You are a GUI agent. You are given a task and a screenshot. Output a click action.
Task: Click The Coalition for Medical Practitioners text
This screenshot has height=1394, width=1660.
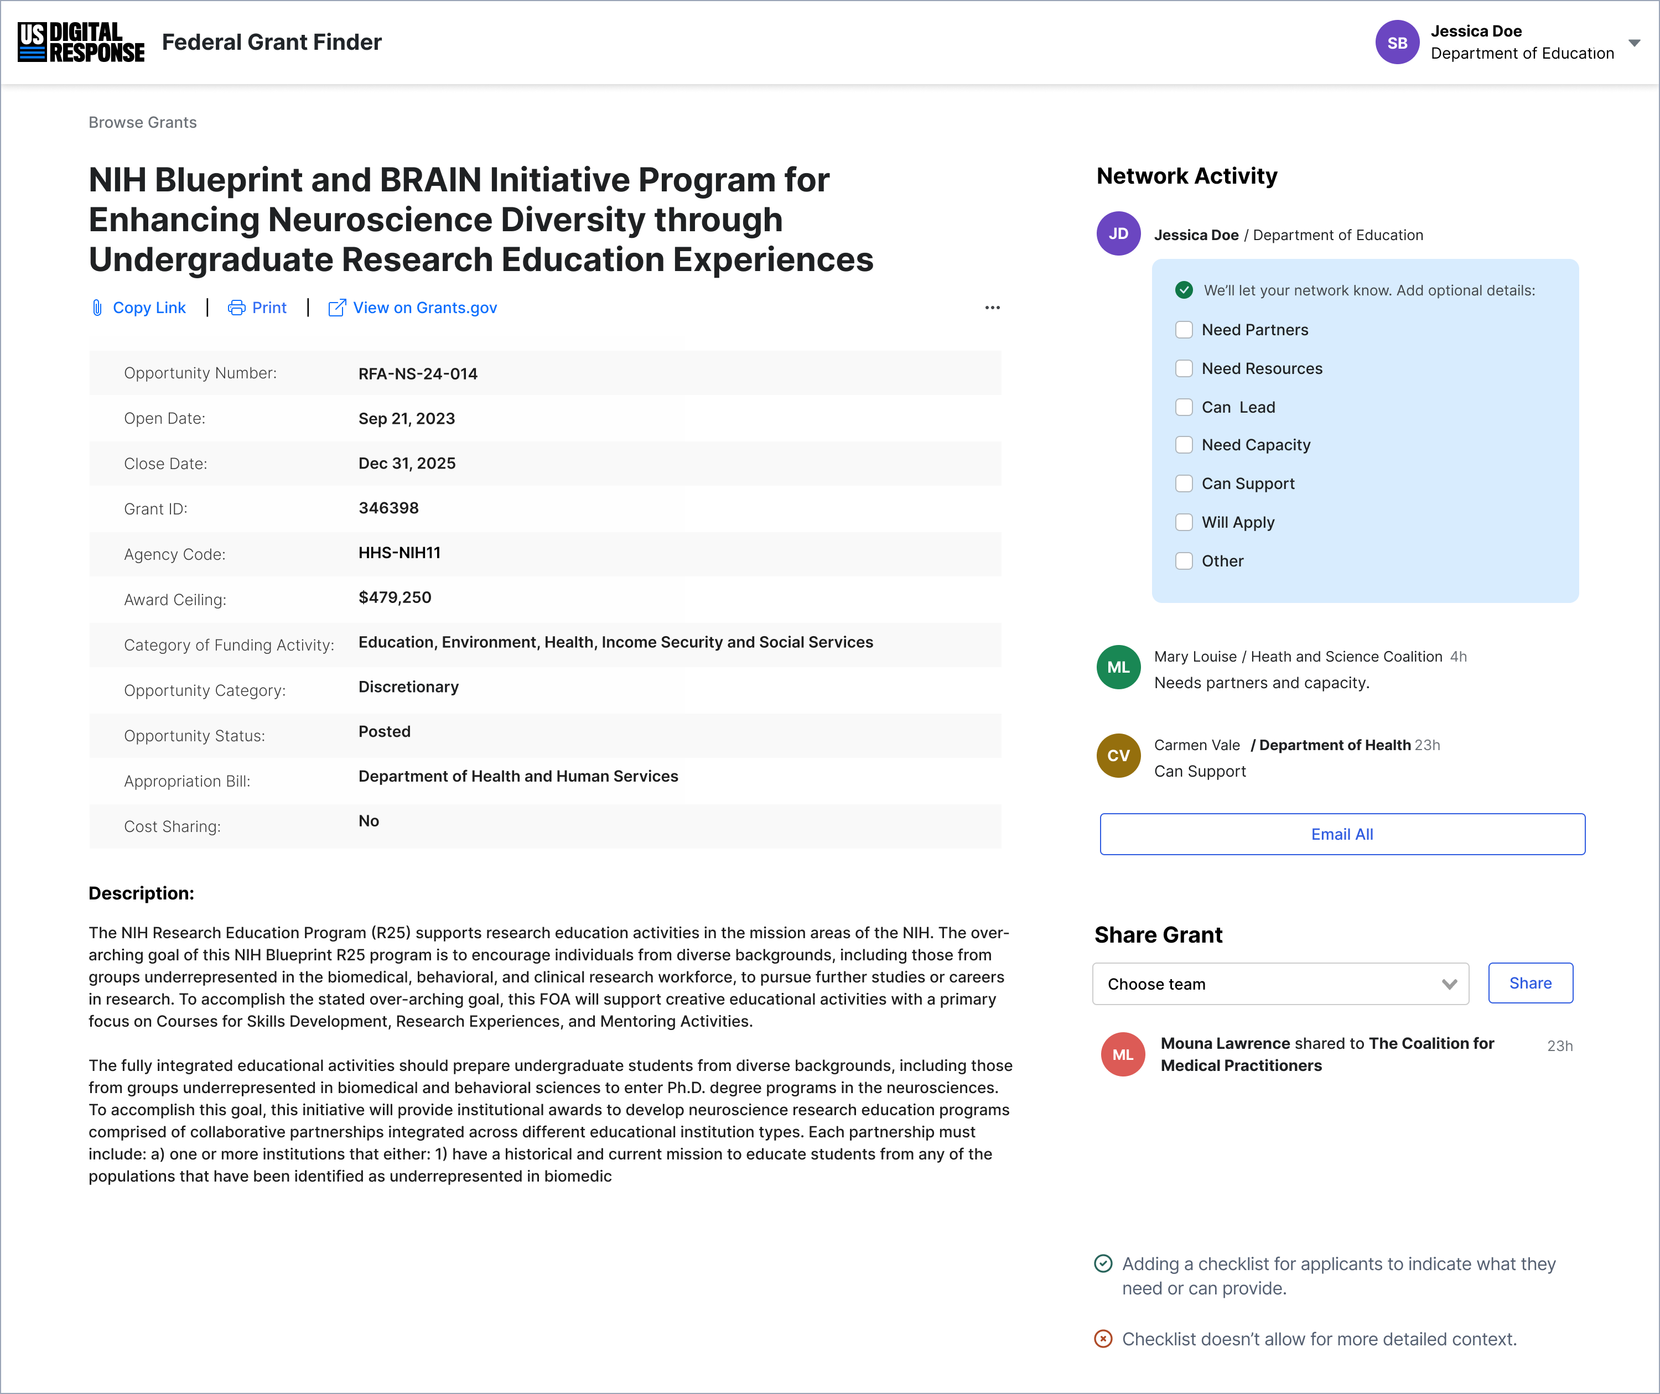1328,1054
